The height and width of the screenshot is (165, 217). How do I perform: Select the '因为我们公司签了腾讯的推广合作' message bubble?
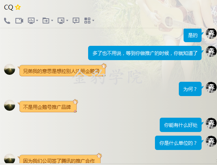point(60,159)
